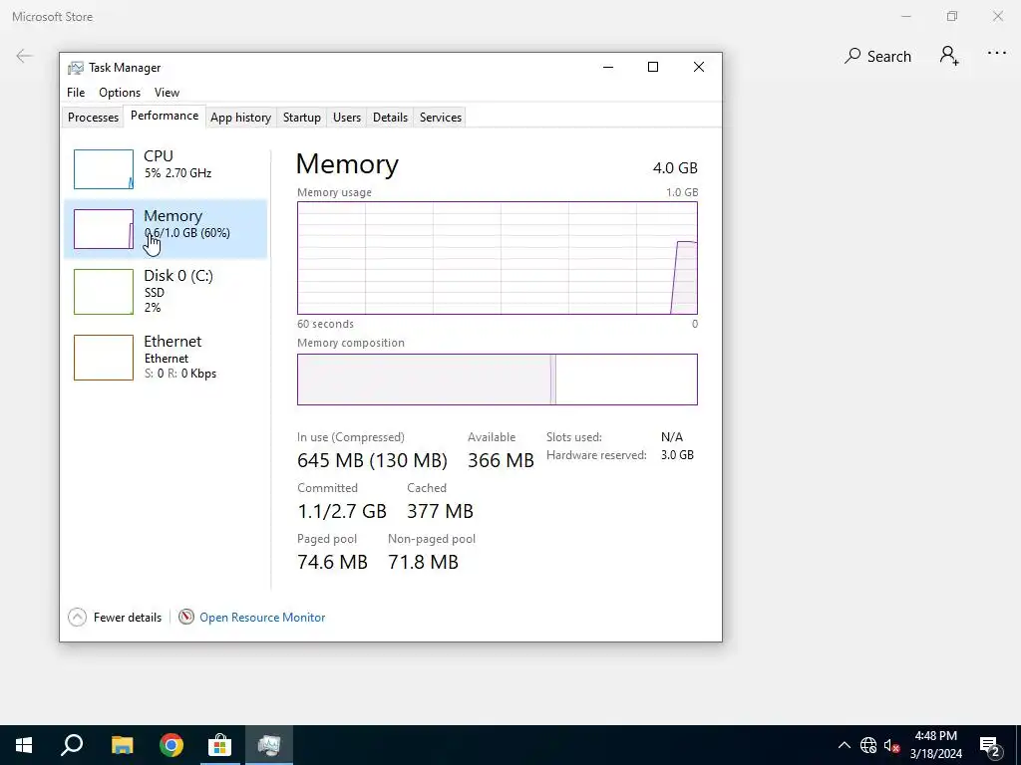Viewport: 1021px width, 765px height.
Task: Switch to Microsoft Store taskbar icon
Action: tap(220, 745)
